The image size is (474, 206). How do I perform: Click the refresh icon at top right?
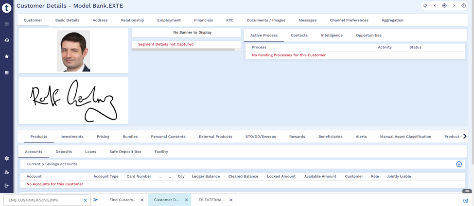[x=425, y=6]
